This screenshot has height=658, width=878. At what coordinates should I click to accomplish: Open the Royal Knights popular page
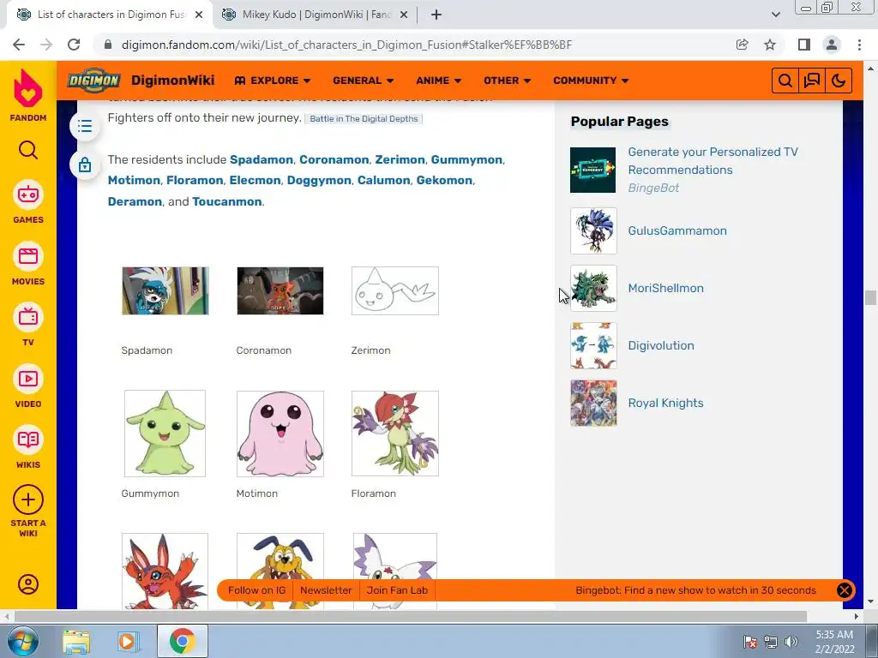(x=665, y=403)
